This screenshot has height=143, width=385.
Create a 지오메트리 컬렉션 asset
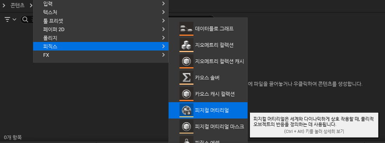click(208, 45)
